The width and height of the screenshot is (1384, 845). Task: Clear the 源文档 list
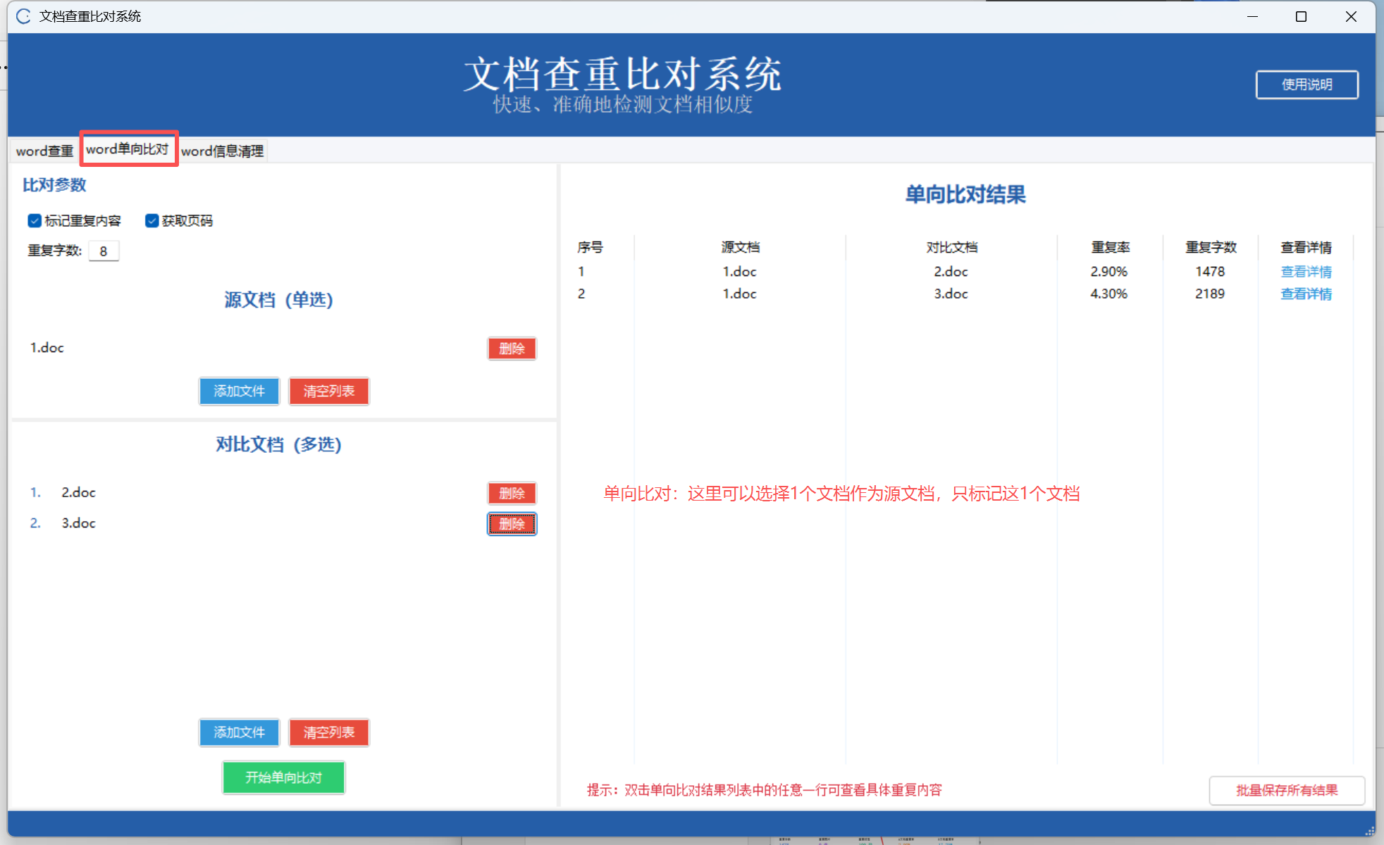point(328,392)
